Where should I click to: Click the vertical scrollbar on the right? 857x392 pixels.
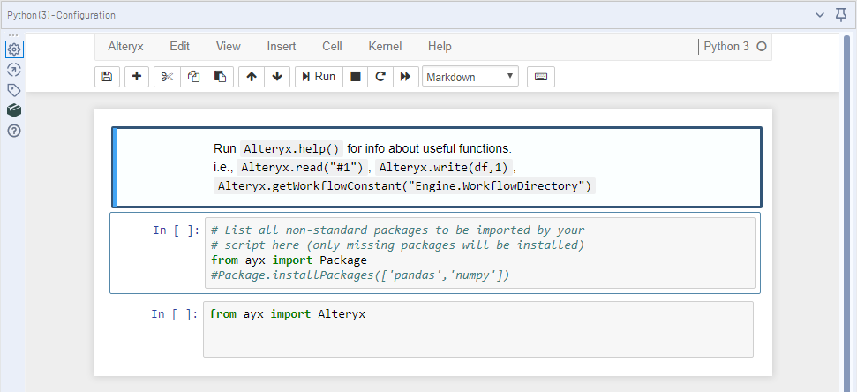click(x=846, y=212)
